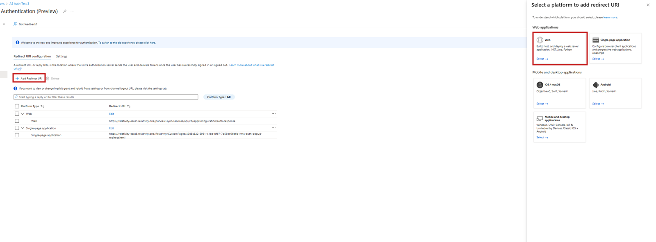Click the trash icon beside Delete
Viewport: 656px width, 242px height.
coord(48,79)
